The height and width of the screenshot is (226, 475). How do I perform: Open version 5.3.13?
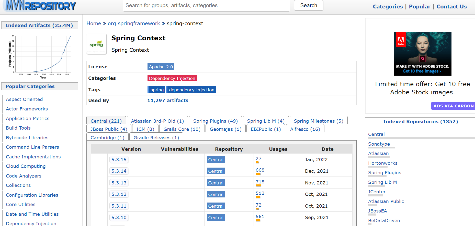tap(119, 183)
